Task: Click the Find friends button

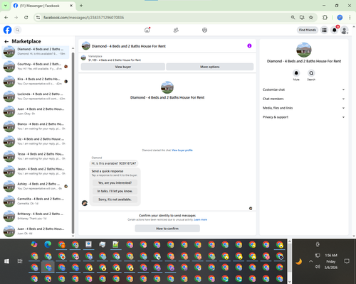Action: click(308, 30)
